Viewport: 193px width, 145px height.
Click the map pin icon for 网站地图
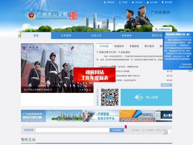point(162,2)
